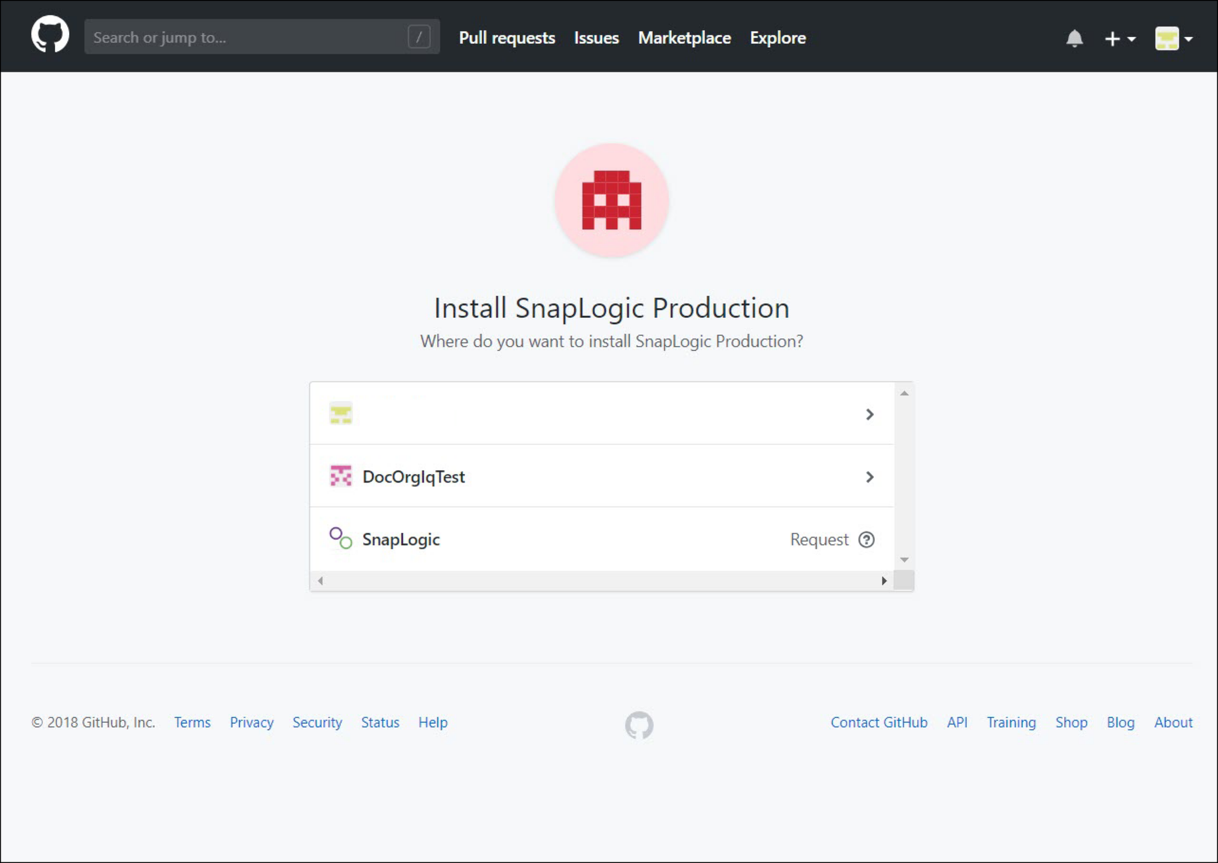1218x863 pixels.
Task: Open the Marketplace menu item
Action: tap(684, 38)
